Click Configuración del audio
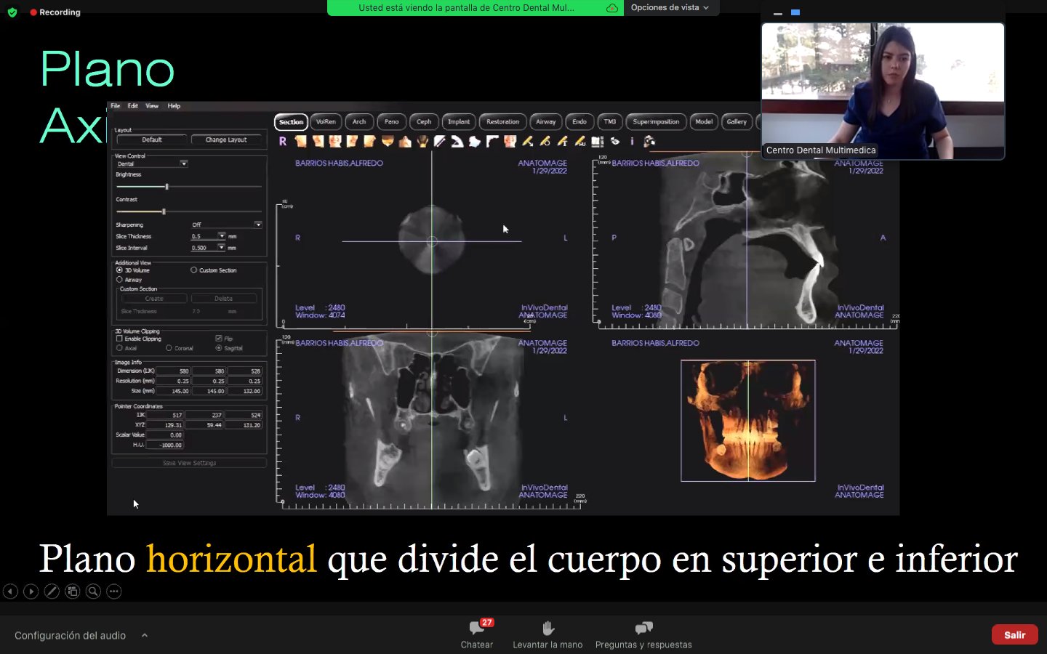 (71, 635)
